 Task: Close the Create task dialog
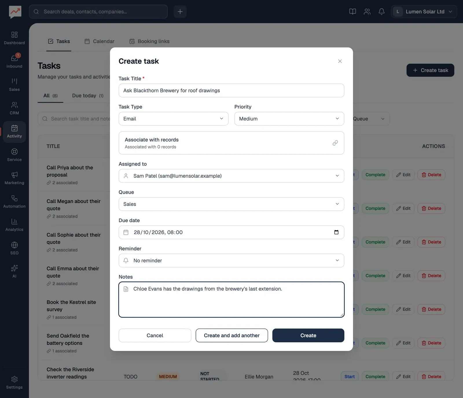tap(340, 61)
